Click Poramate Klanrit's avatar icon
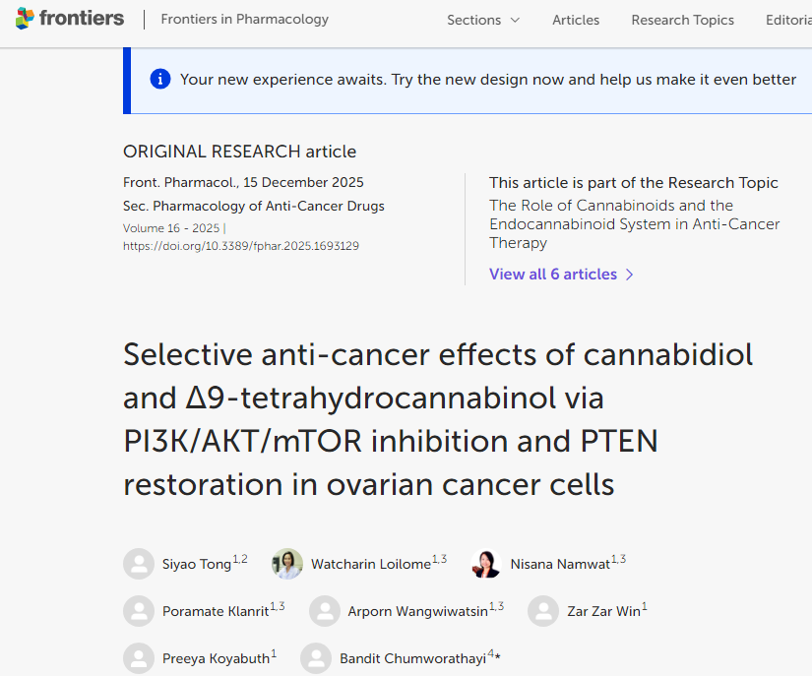 point(139,611)
